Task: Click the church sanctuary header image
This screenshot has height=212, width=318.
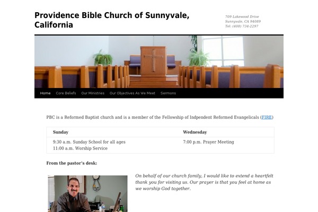Action: 159,62
